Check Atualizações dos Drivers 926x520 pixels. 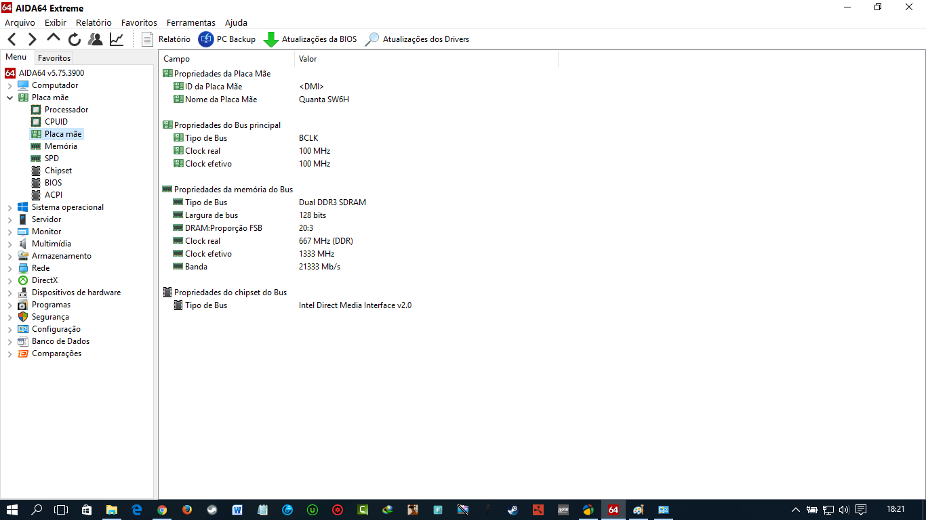click(418, 39)
